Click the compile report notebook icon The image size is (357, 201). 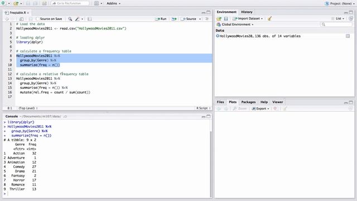(89, 19)
